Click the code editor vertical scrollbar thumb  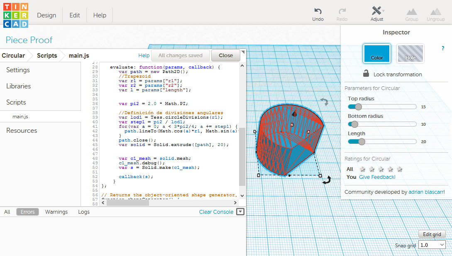pyautogui.click(x=242, y=157)
